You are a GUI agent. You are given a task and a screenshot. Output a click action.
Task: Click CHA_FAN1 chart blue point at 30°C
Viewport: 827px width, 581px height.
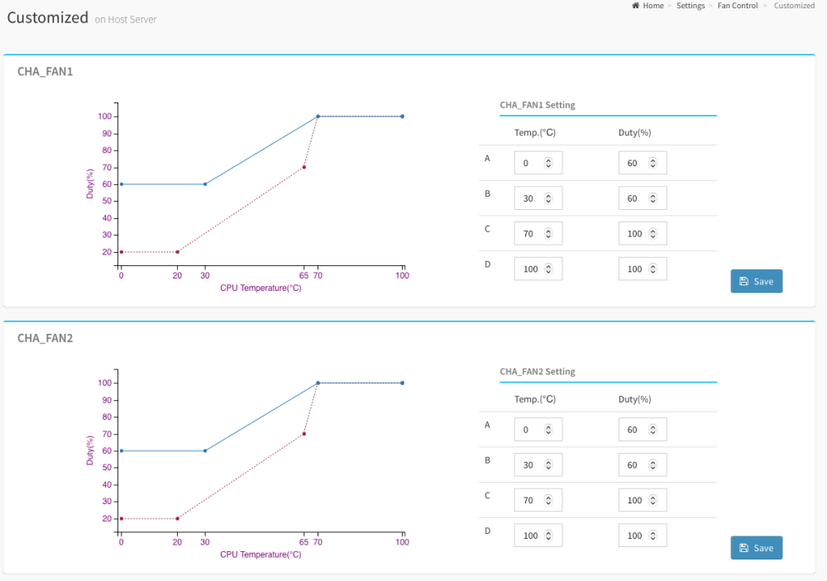coord(205,184)
